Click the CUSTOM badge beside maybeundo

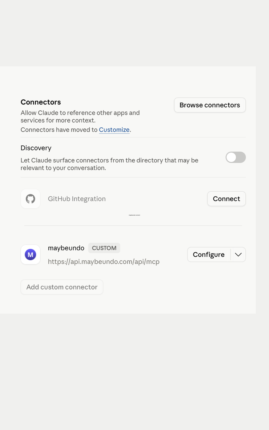click(x=104, y=248)
